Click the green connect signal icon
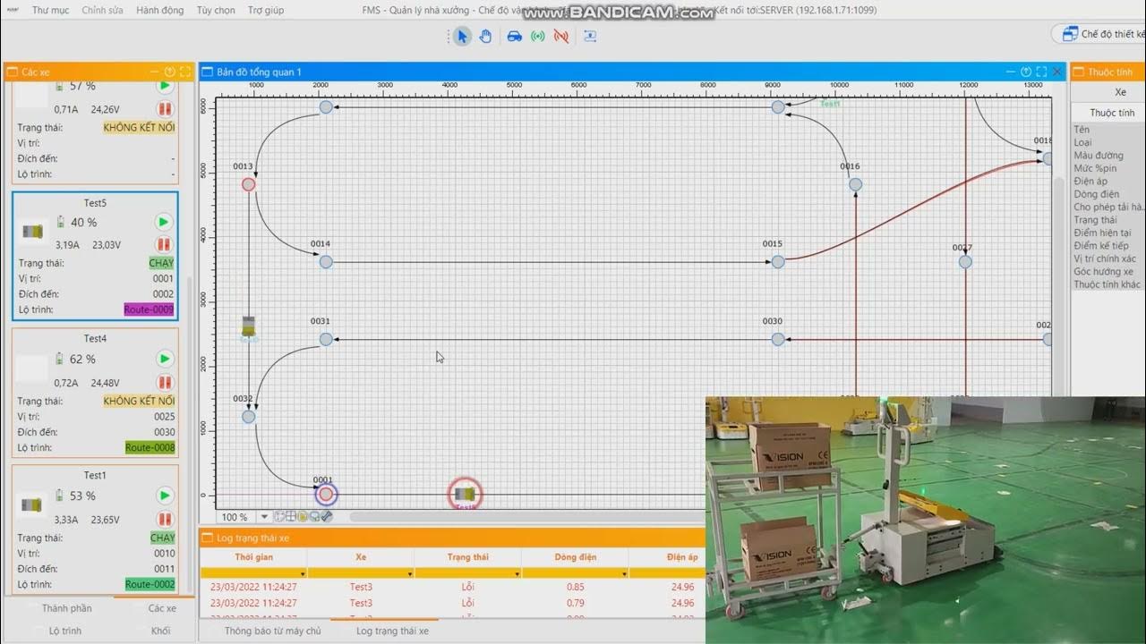The image size is (1146, 644). click(x=538, y=37)
